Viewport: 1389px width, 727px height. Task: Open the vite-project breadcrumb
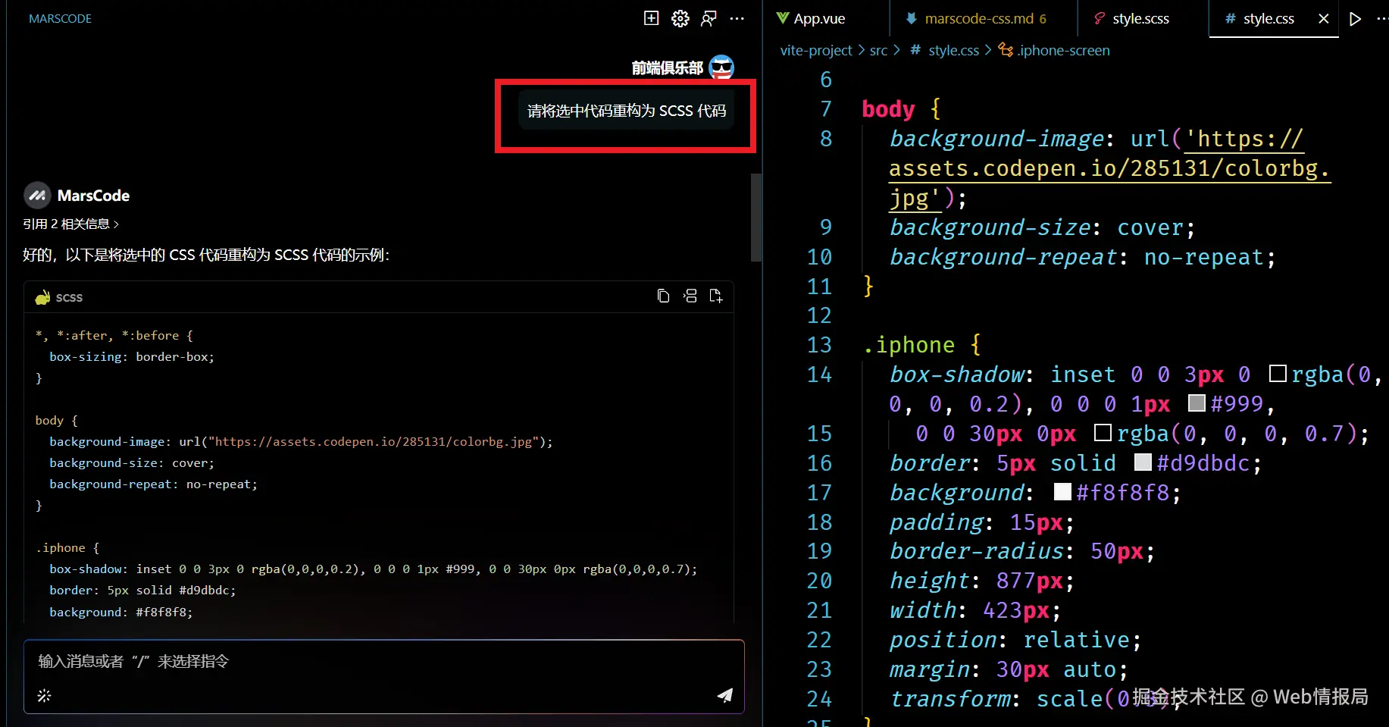pyautogui.click(x=816, y=51)
